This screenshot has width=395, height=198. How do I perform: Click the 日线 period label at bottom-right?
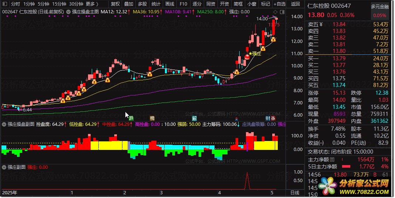[295, 193]
